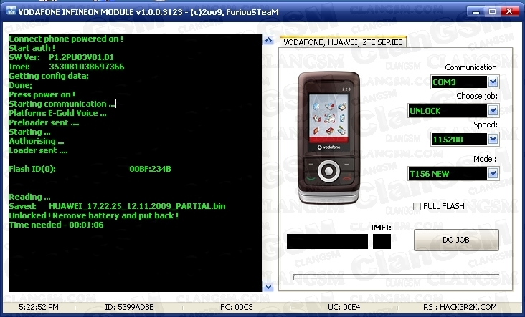Click the Flash ID value 00BF:234B
The height and width of the screenshot is (317, 525).
pos(150,169)
